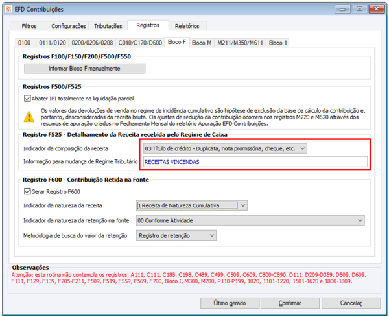The image size is (389, 317).
Task: Go to the Tributações tab
Action: coord(108,26)
